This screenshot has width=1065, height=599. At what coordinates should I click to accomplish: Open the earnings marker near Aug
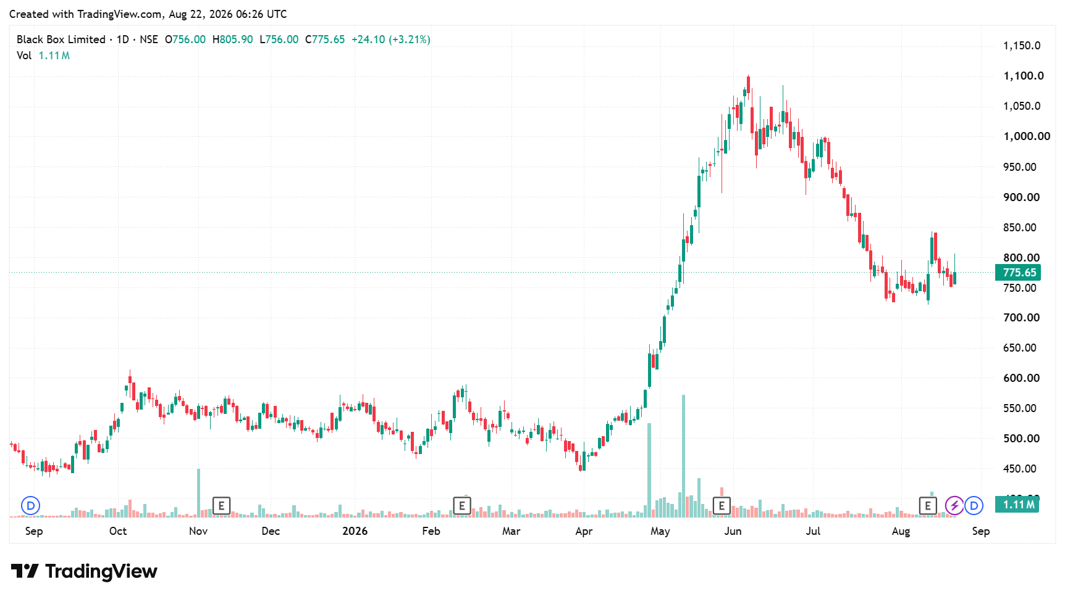[x=928, y=506]
